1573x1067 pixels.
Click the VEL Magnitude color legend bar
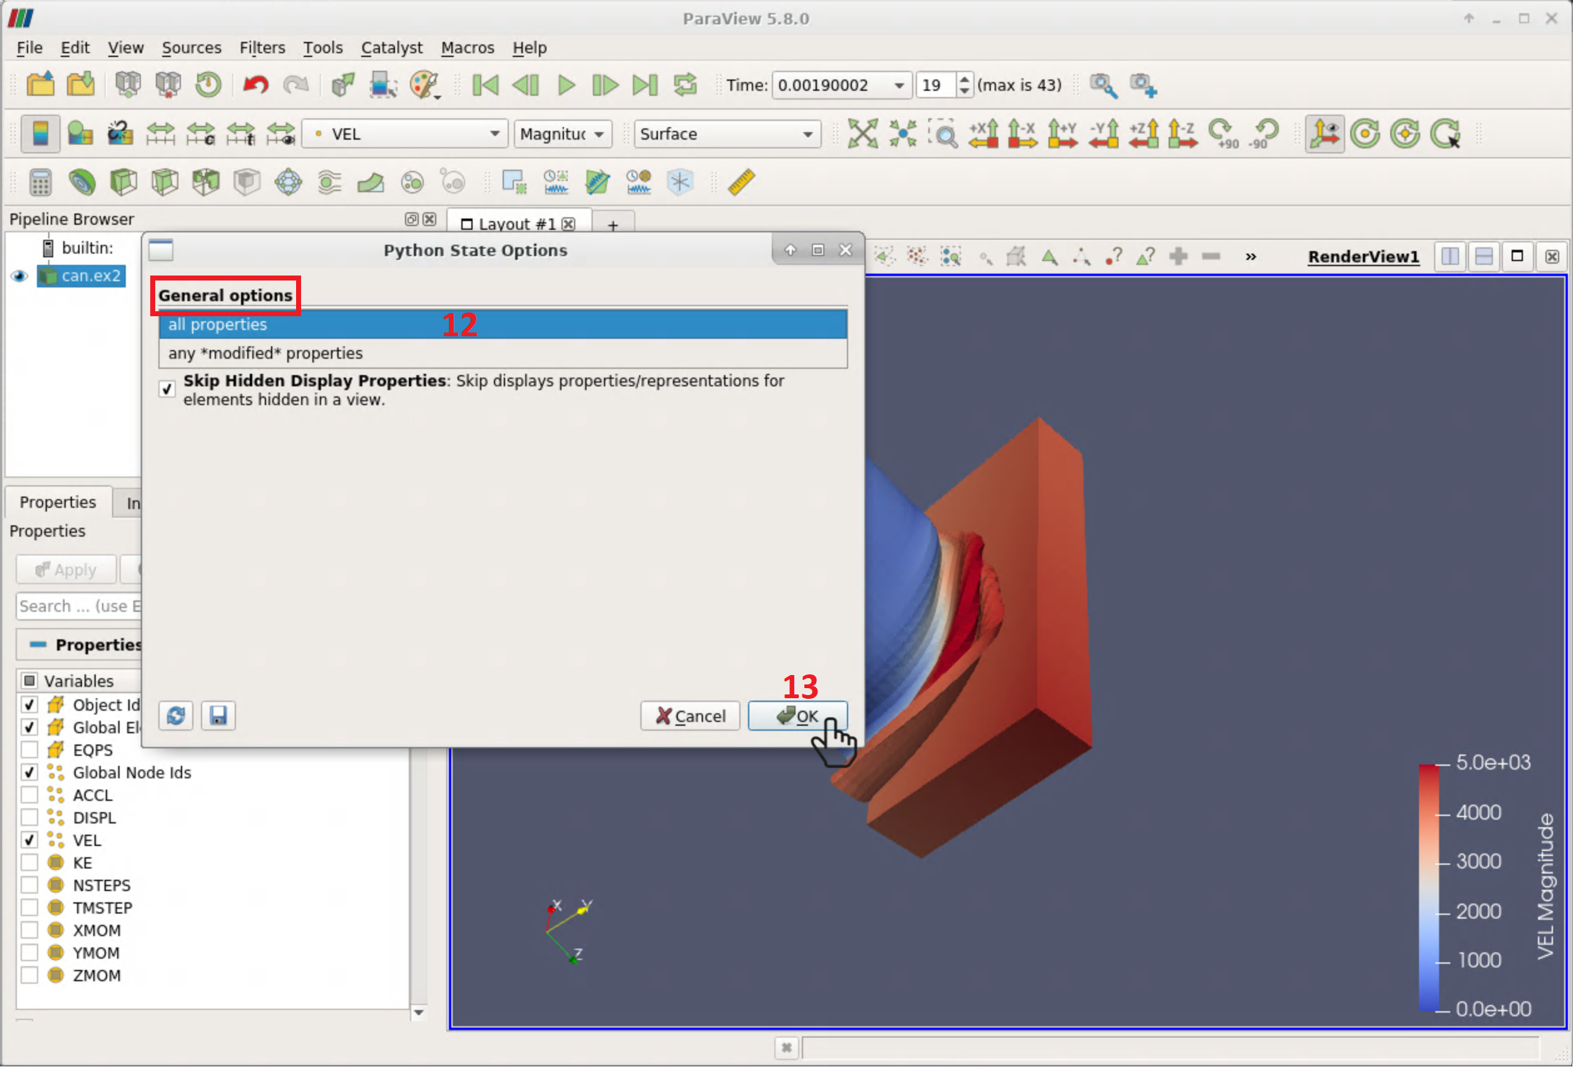[x=1428, y=887]
